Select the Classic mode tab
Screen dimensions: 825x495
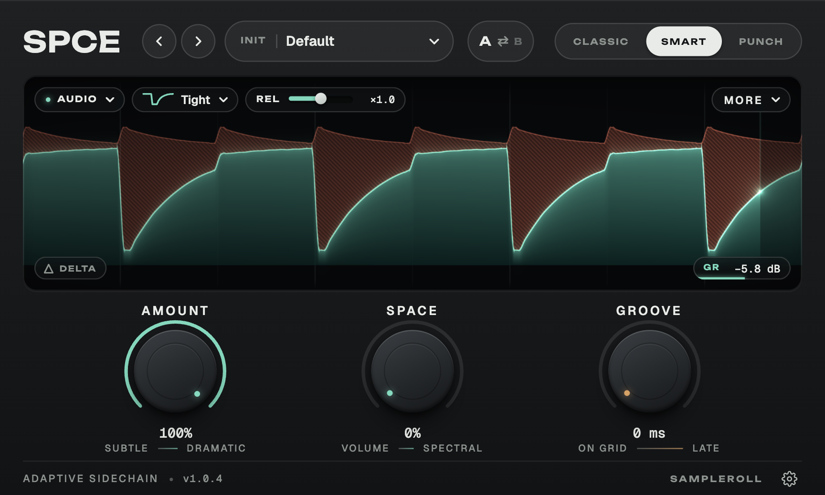[x=601, y=42]
